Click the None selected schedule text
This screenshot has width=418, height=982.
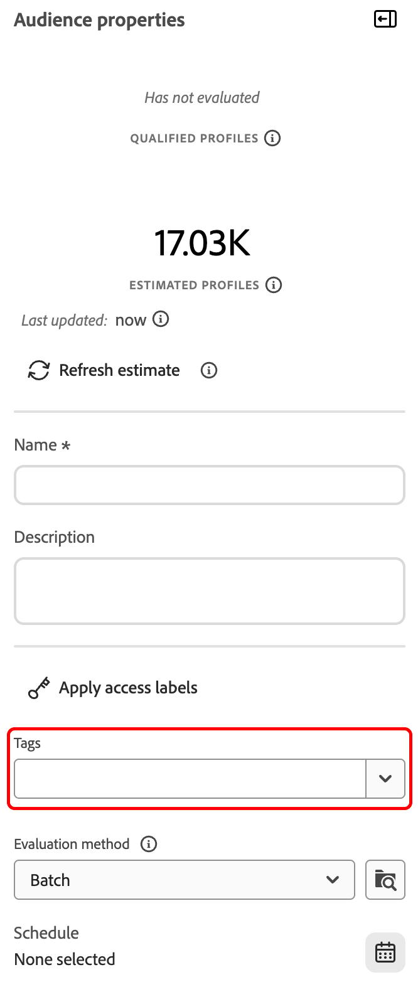[65, 959]
